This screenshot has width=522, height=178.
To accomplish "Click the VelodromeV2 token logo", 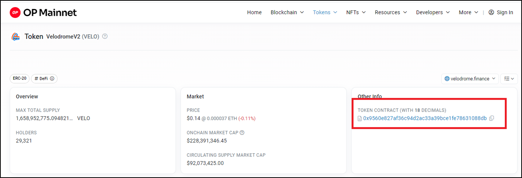I will 16,37.
